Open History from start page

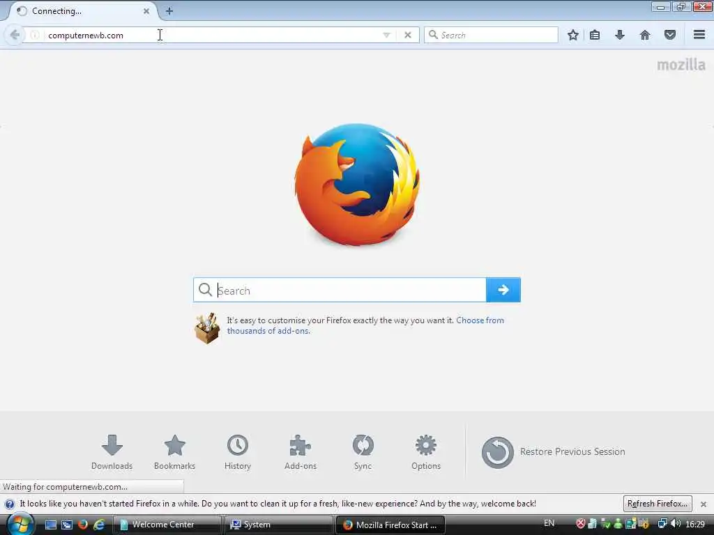pos(238,452)
